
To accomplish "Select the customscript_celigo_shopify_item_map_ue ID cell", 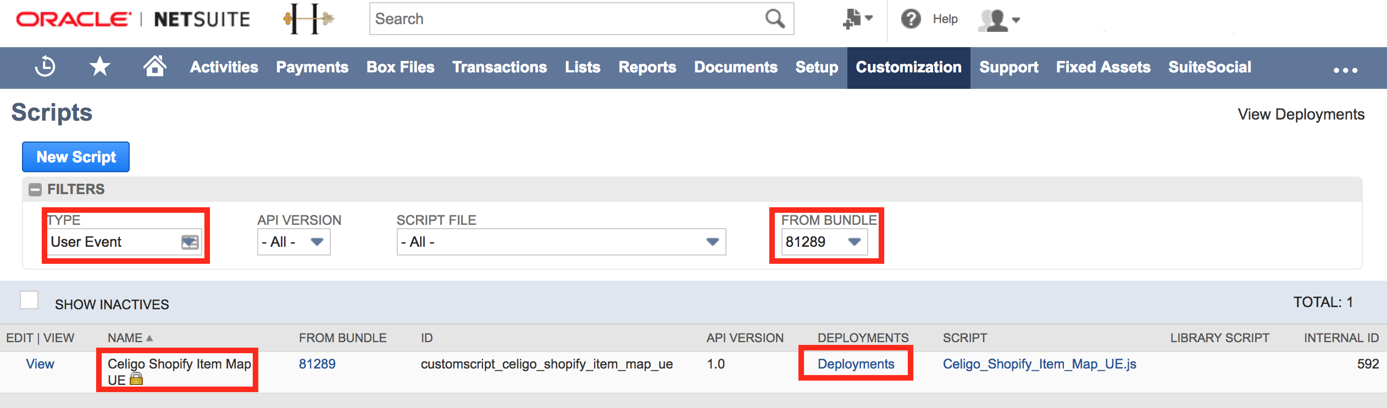I will [547, 364].
